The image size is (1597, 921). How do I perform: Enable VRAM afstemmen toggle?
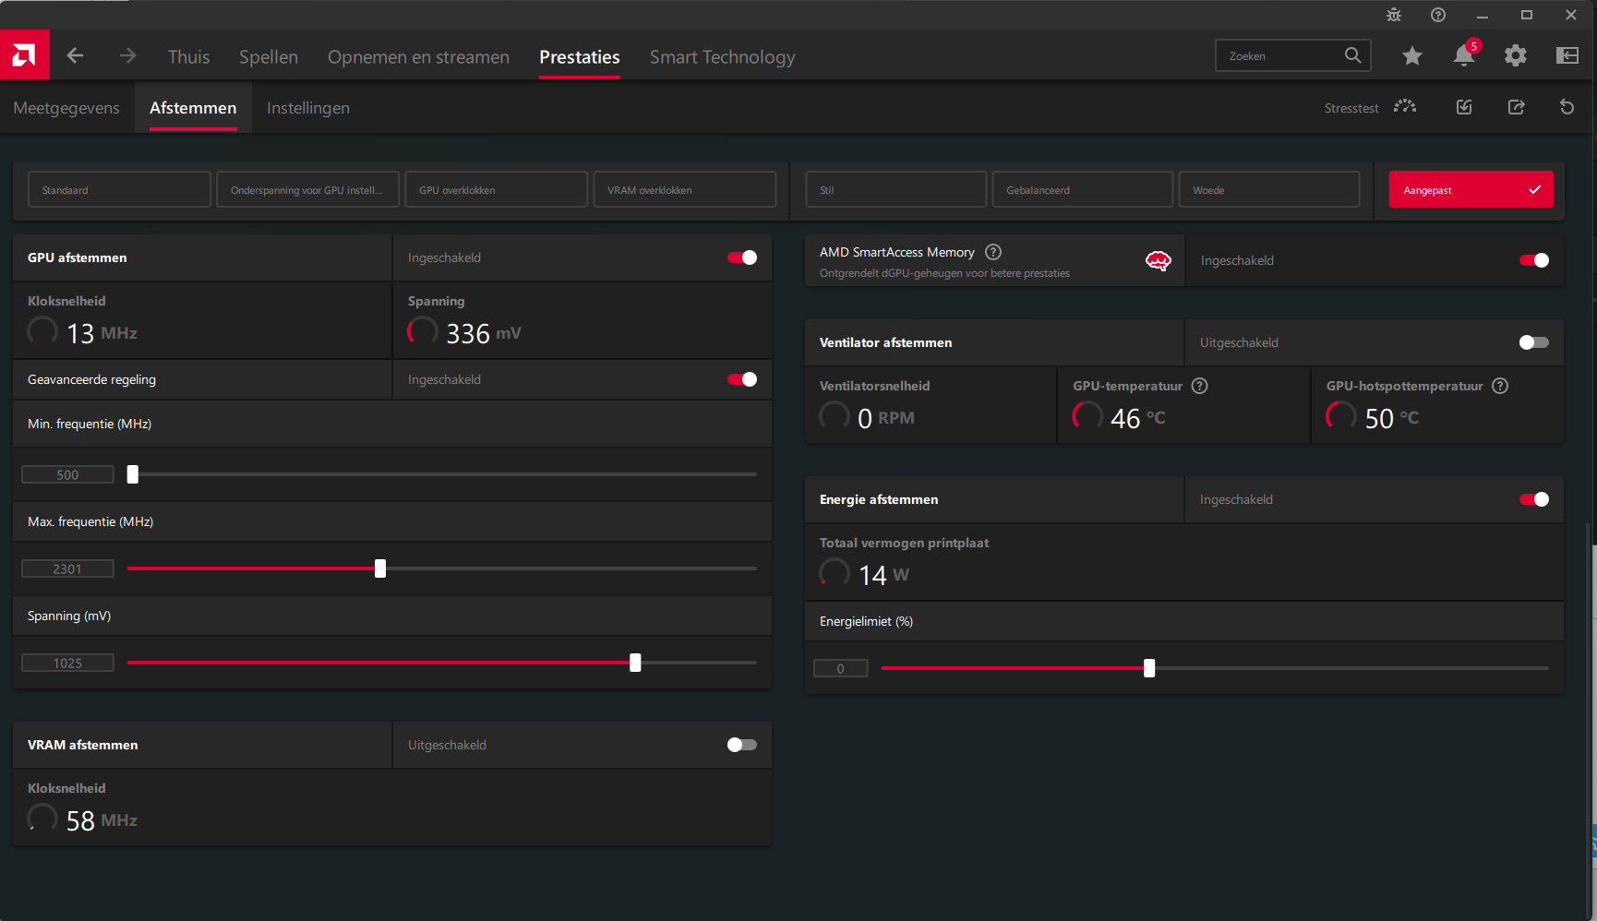click(x=742, y=745)
